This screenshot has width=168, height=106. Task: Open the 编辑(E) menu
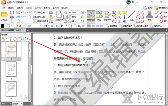(11, 8)
